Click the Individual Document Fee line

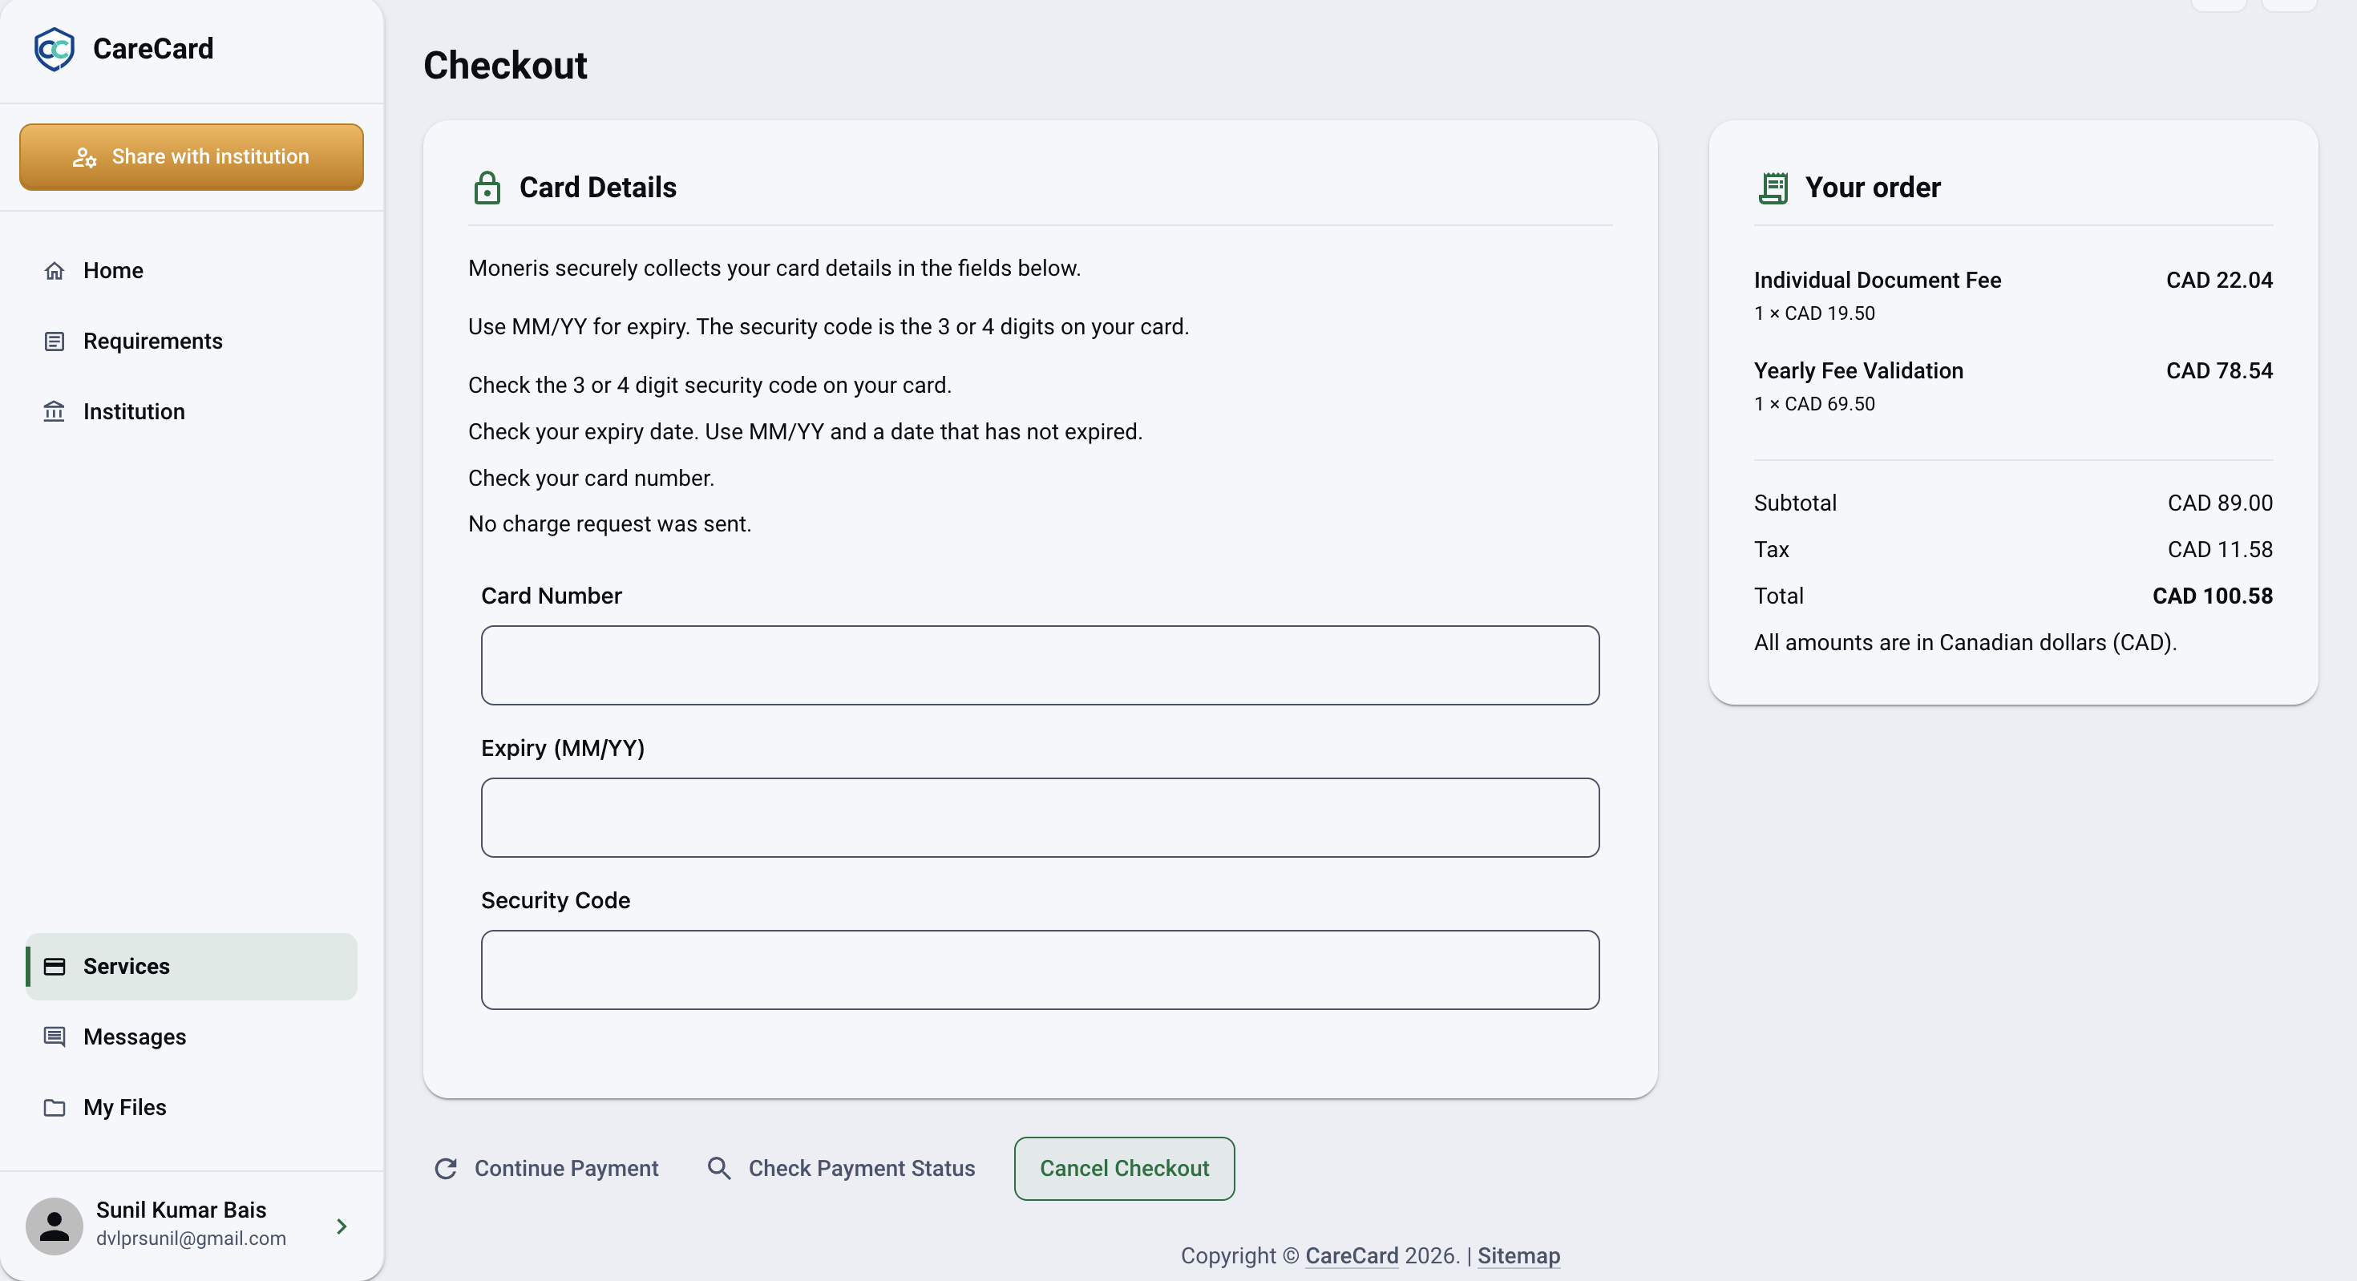pos(2013,296)
